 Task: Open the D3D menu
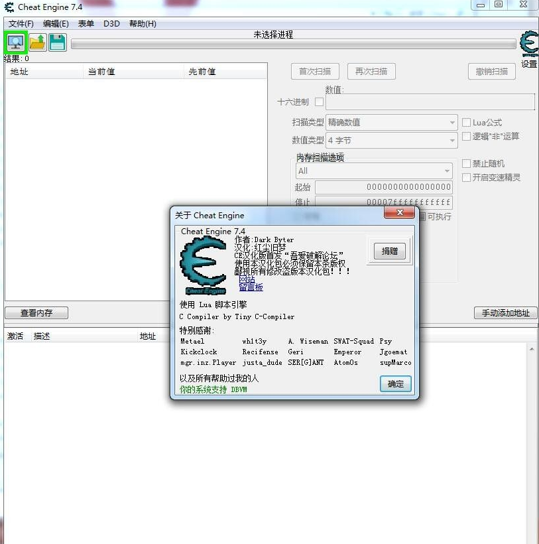pyautogui.click(x=111, y=23)
